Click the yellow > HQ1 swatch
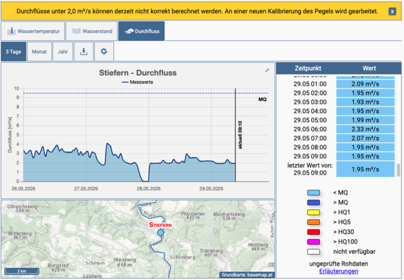Screen dimensions: 404x280 tap(314, 212)
